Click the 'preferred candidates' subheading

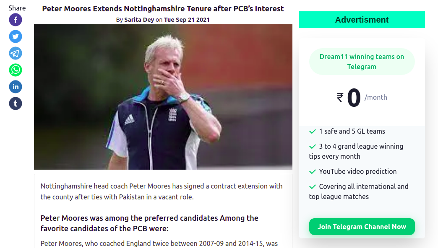149,223
